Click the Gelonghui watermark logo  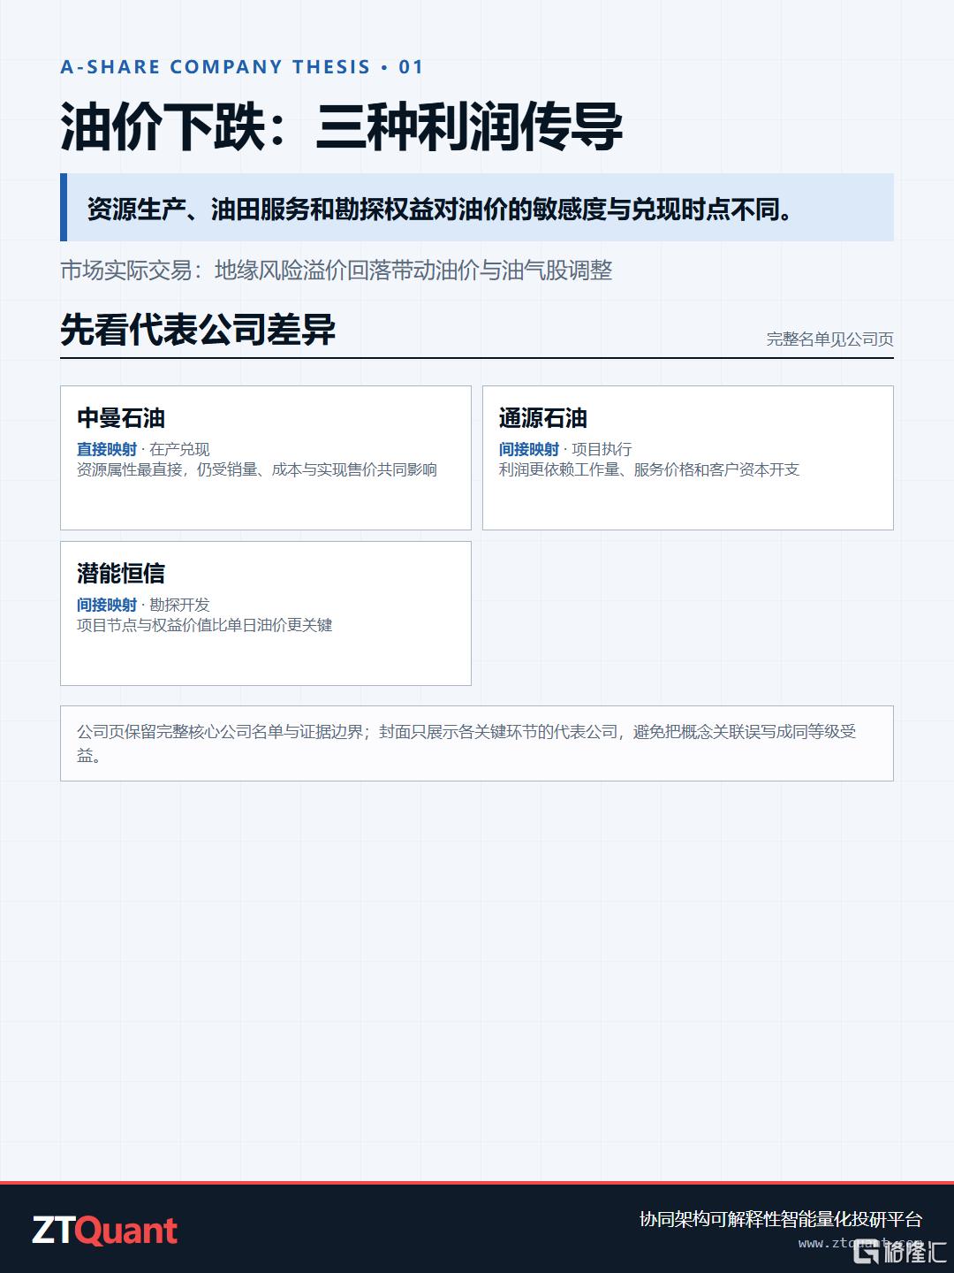coord(899,1249)
